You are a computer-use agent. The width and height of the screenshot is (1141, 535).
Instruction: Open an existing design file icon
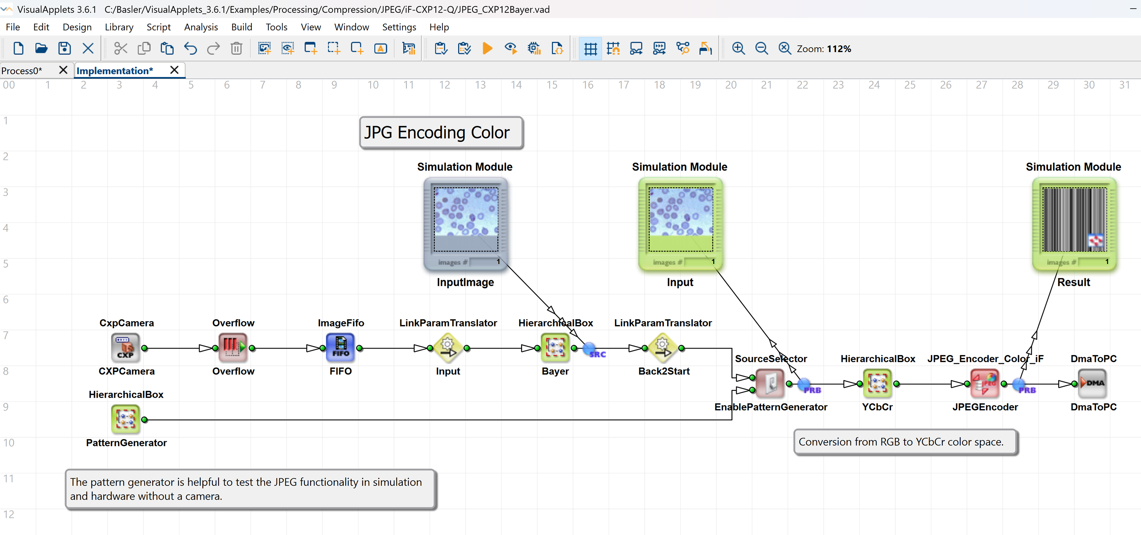click(41, 48)
